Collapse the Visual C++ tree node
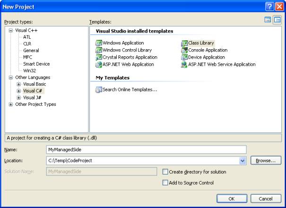 click(11, 30)
